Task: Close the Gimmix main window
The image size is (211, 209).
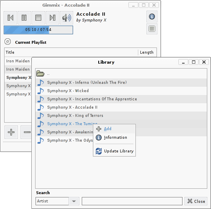Action: [x=154, y=5]
